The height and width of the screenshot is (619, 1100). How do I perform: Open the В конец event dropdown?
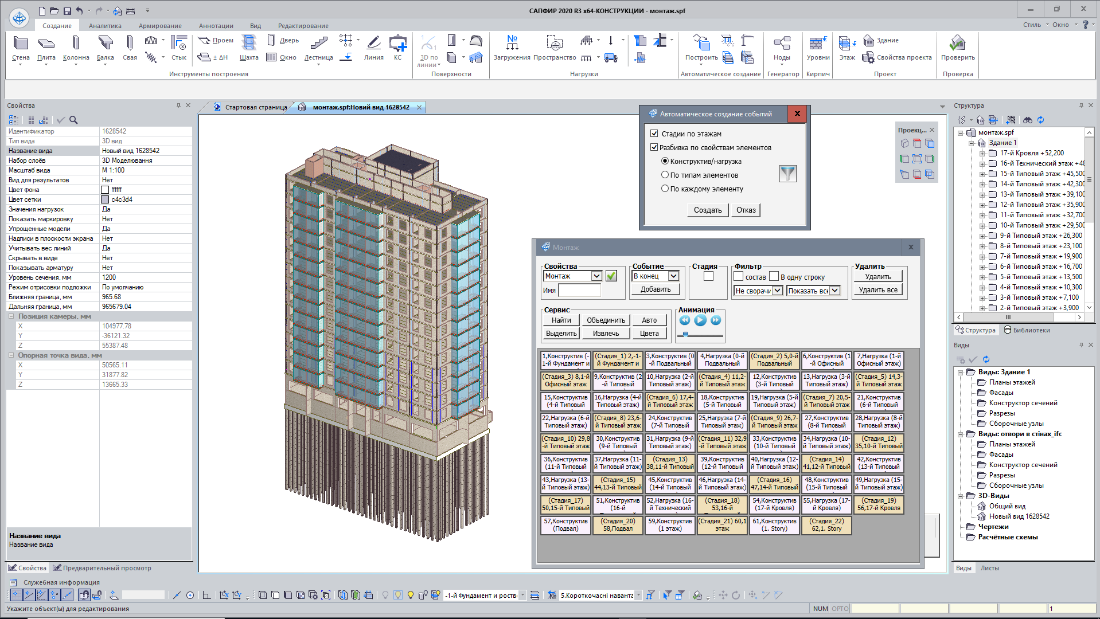tap(673, 276)
